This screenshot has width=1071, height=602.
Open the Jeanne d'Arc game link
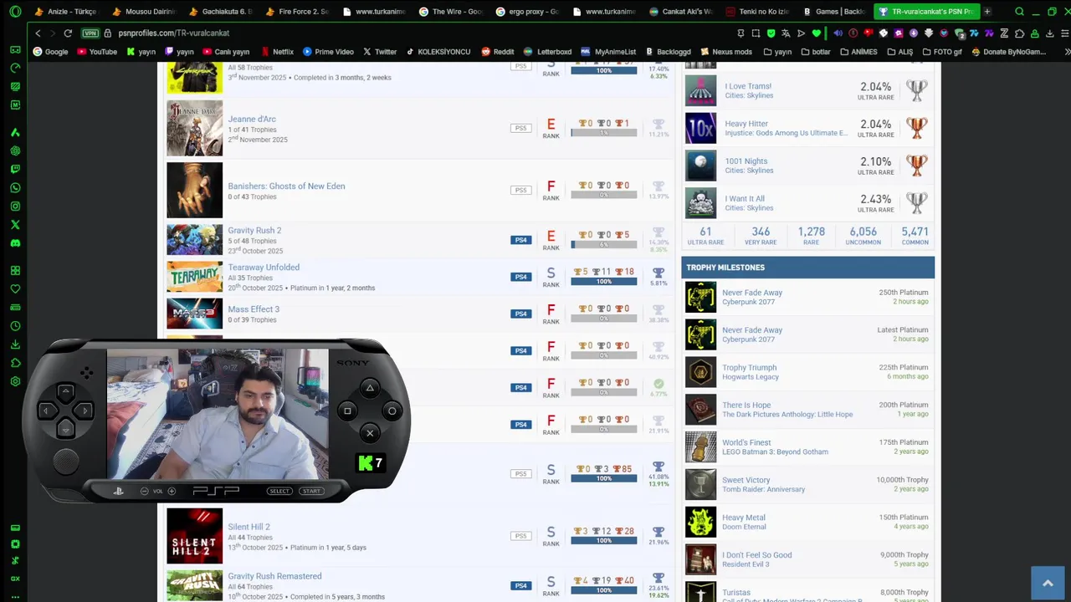pos(252,120)
